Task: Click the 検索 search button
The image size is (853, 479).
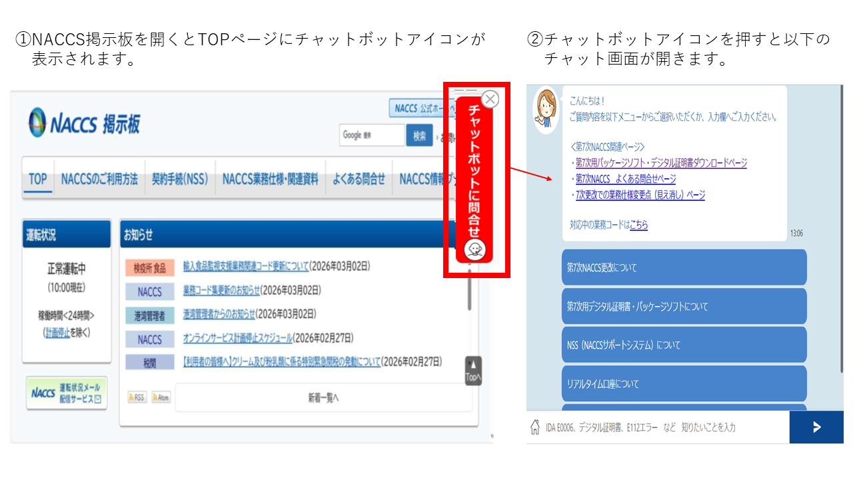Action: pos(419,136)
